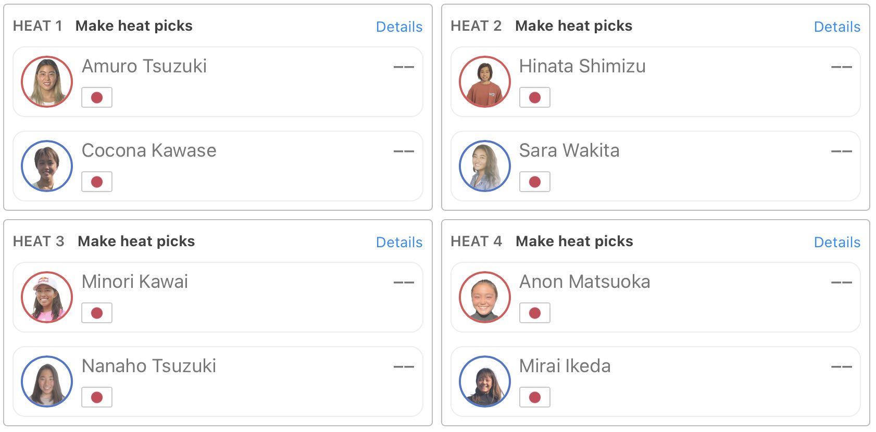Click Amuro Tsuzuki's profile photo
This screenshot has width=876, height=432.
pos(47,82)
